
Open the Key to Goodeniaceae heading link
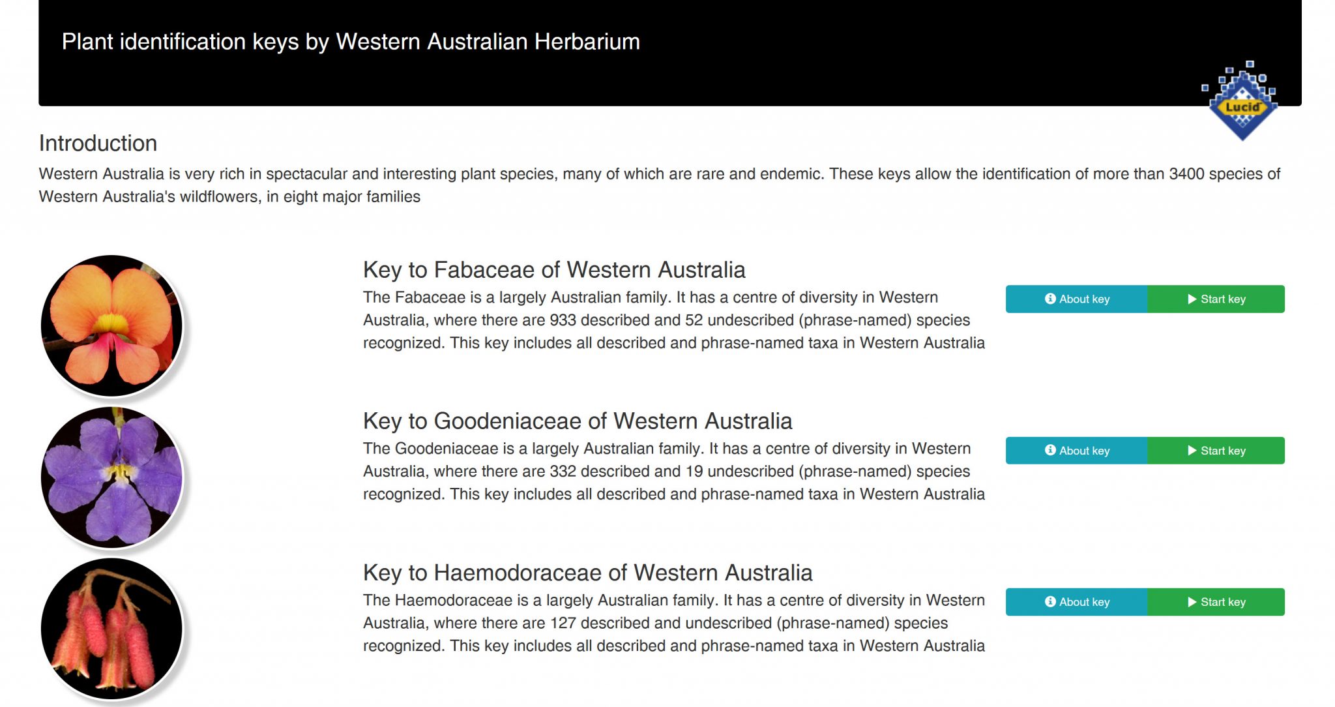pos(578,421)
